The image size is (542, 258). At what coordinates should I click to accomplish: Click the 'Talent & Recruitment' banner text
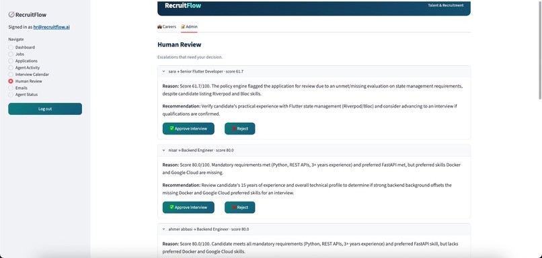tap(446, 5)
